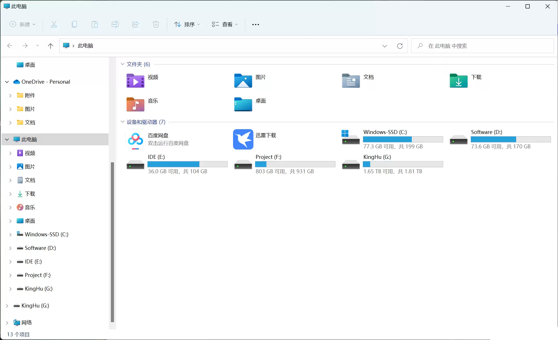The width and height of the screenshot is (558, 340).
Task: Expand IDE (E:) in navigation tree
Action: pyautogui.click(x=10, y=262)
